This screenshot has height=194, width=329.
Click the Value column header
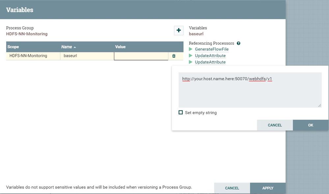coord(120,47)
